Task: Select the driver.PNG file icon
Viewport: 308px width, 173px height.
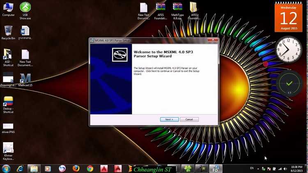Action: tap(8, 128)
